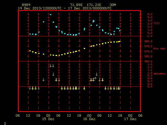Image resolution: width=167 pixels, height=125 pixels.
Task: Click the 15 Dec date label
Action: [x=48, y=119]
